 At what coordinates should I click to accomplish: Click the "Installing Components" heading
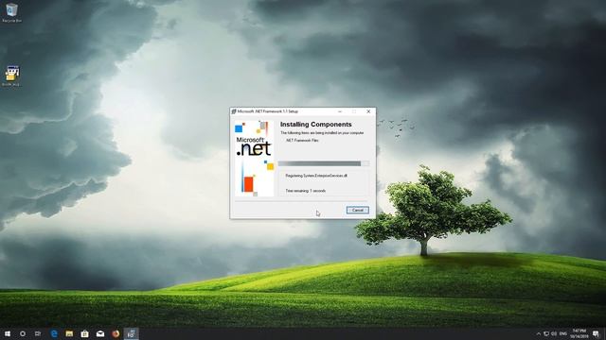(315, 125)
